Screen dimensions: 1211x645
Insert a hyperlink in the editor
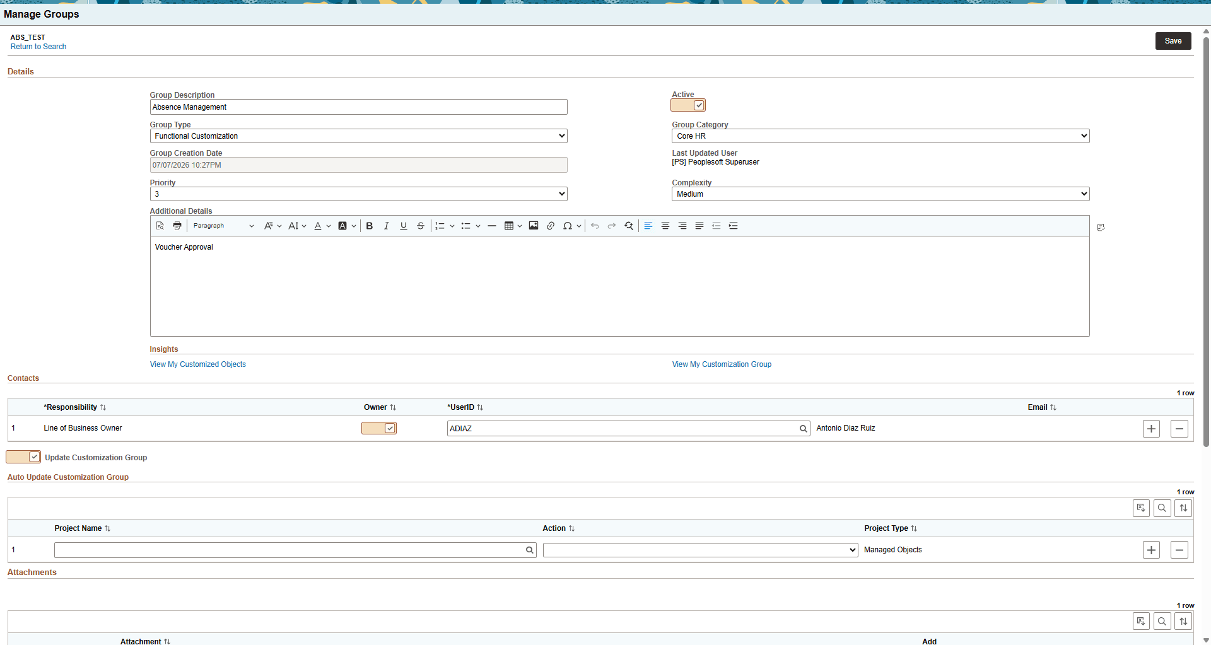point(551,226)
